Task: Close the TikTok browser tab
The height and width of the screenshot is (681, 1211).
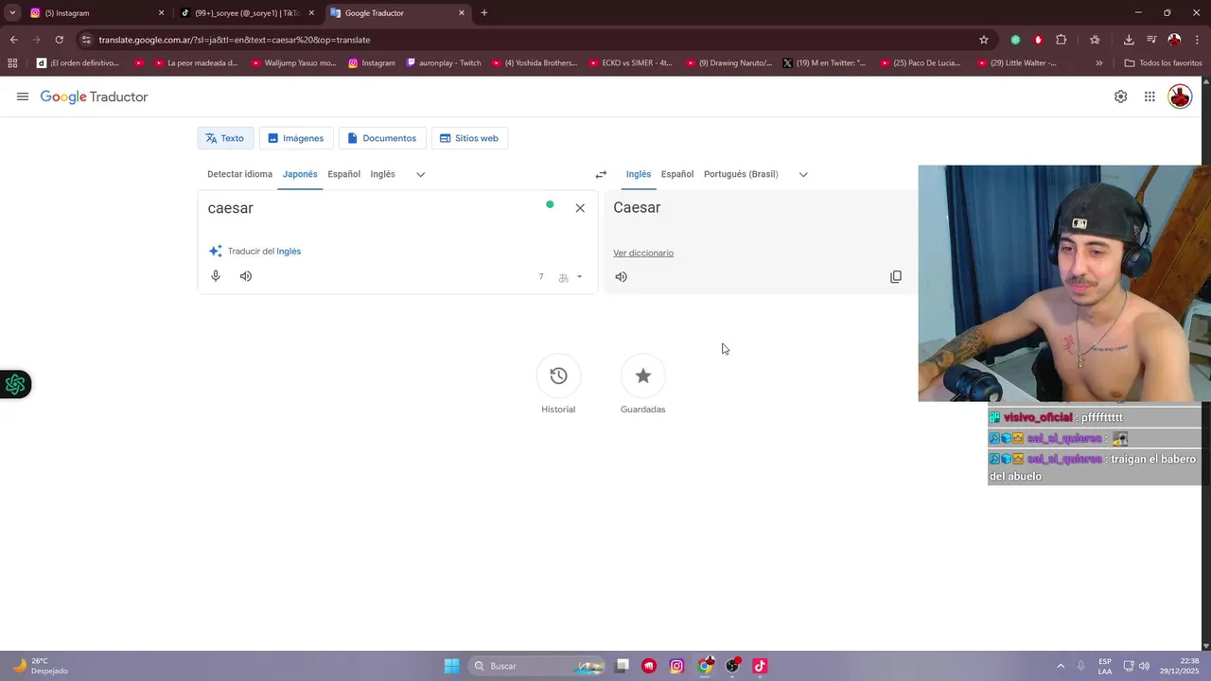Action: pos(311,13)
